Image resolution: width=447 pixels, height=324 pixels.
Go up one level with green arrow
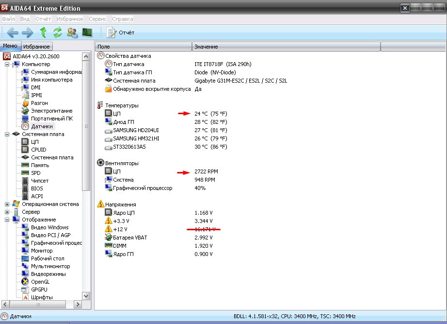click(x=43, y=32)
